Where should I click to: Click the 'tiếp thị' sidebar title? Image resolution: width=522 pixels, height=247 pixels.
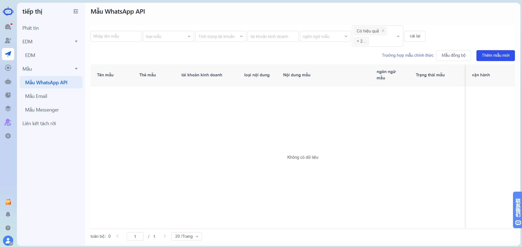(x=32, y=11)
